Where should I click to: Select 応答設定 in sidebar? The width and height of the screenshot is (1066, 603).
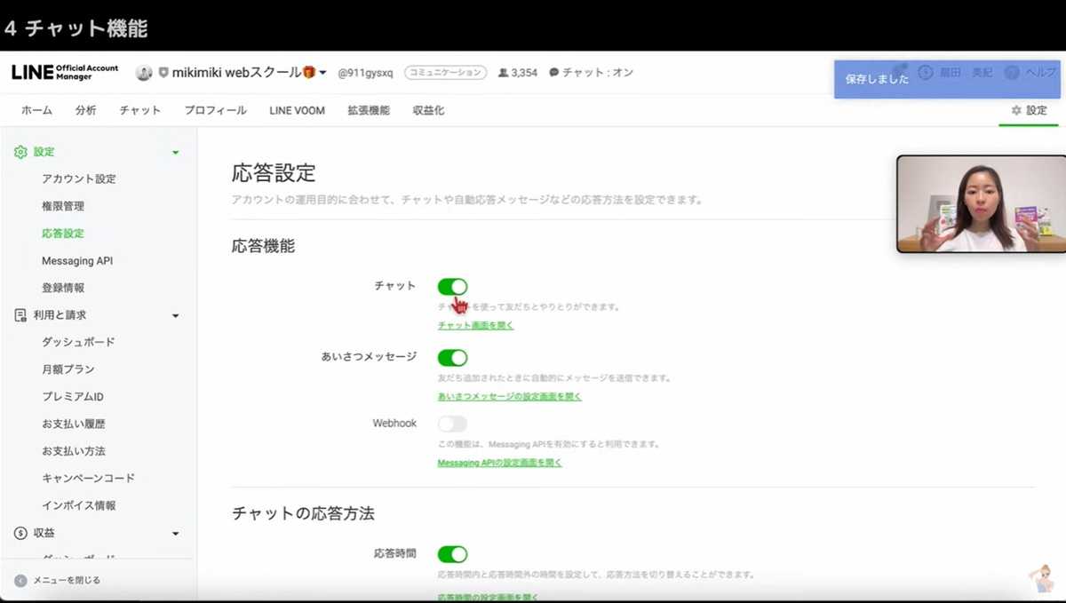tap(63, 234)
